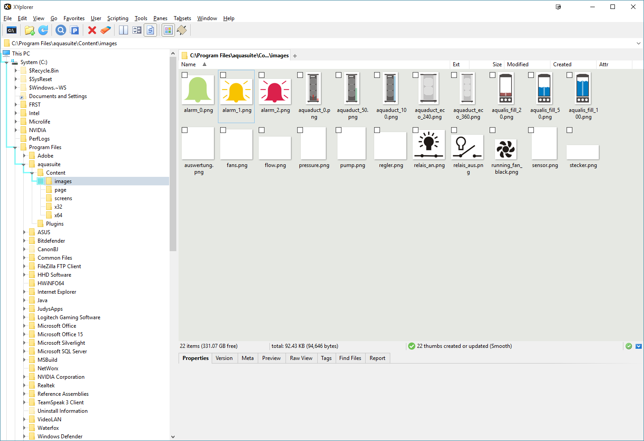Open the address bar dropdown arrow

pos(638,43)
